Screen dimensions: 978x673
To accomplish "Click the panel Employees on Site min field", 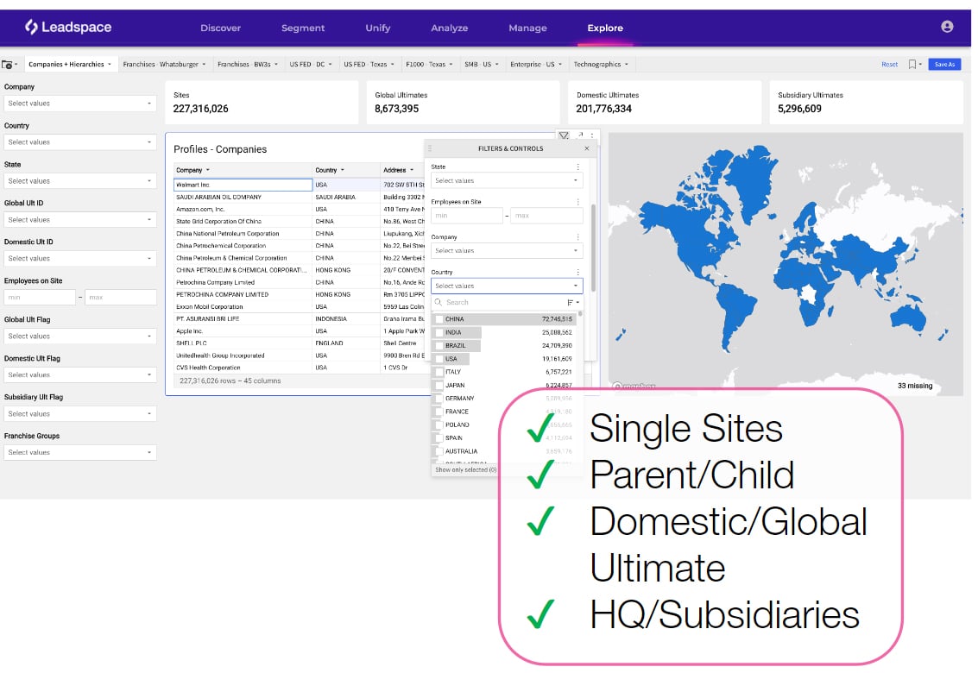I will pos(466,216).
